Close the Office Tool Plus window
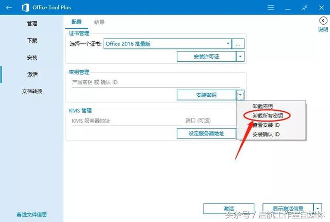The height and width of the screenshot is (222, 330). (x=321, y=8)
